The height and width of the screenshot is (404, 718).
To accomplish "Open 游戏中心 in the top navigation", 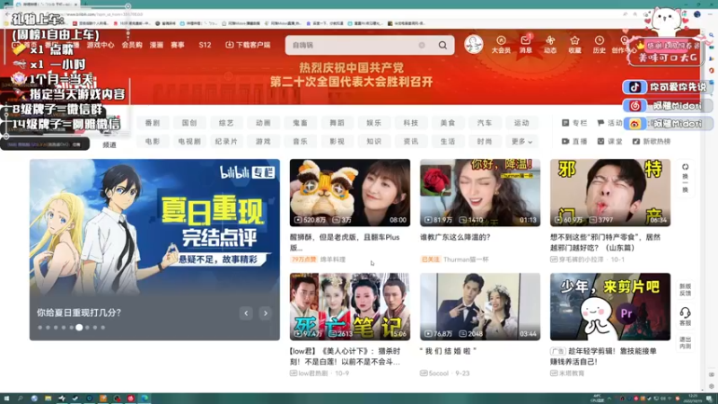I will click(101, 45).
